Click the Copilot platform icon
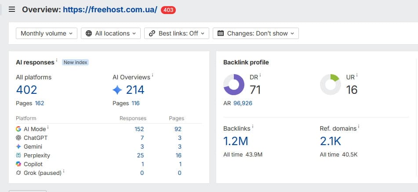The height and width of the screenshot is (192, 418). [18, 164]
